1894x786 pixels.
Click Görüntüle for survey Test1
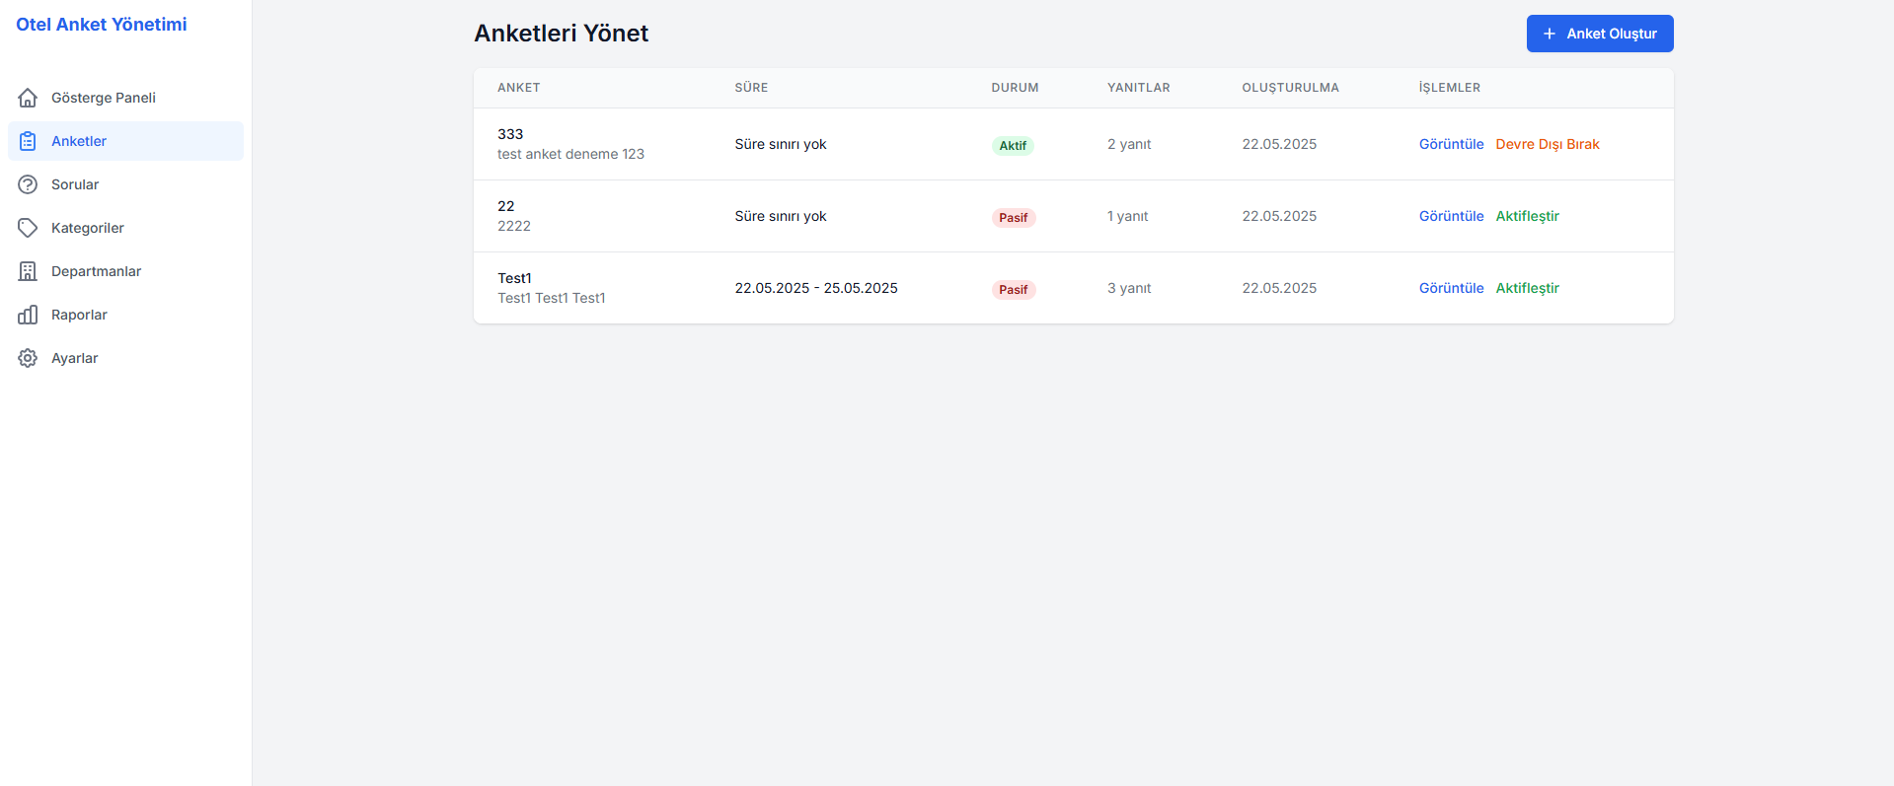click(x=1451, y=288)
